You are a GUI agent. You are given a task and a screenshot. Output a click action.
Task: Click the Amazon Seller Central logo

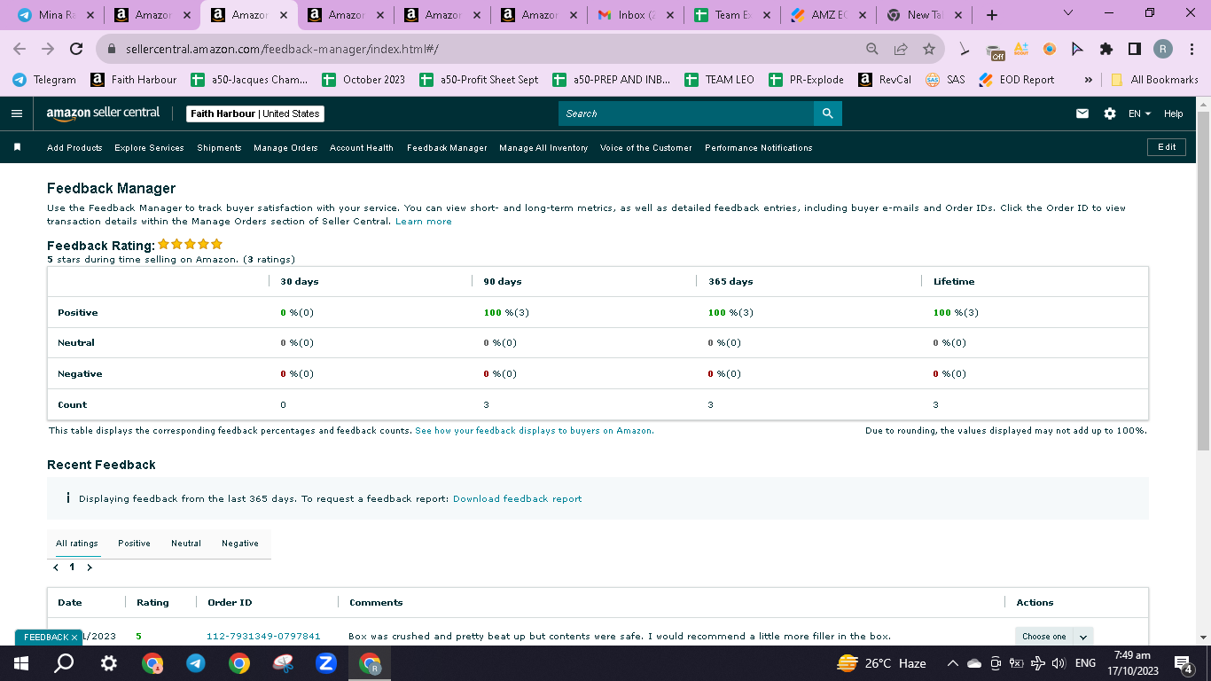pos(104,113)
